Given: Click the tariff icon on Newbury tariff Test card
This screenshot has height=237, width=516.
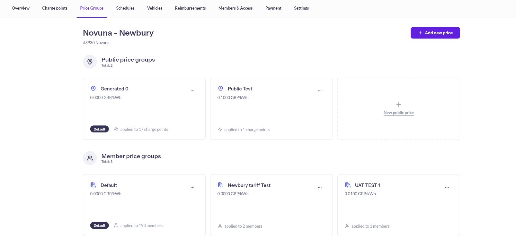Looking at the screenshot, I should (221, 185).
